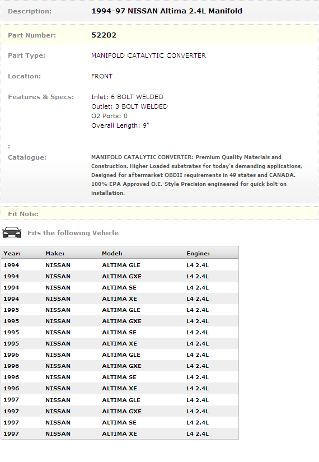Click 'Inlet: 6 BOLT WELDED' spec

point(127,97)
